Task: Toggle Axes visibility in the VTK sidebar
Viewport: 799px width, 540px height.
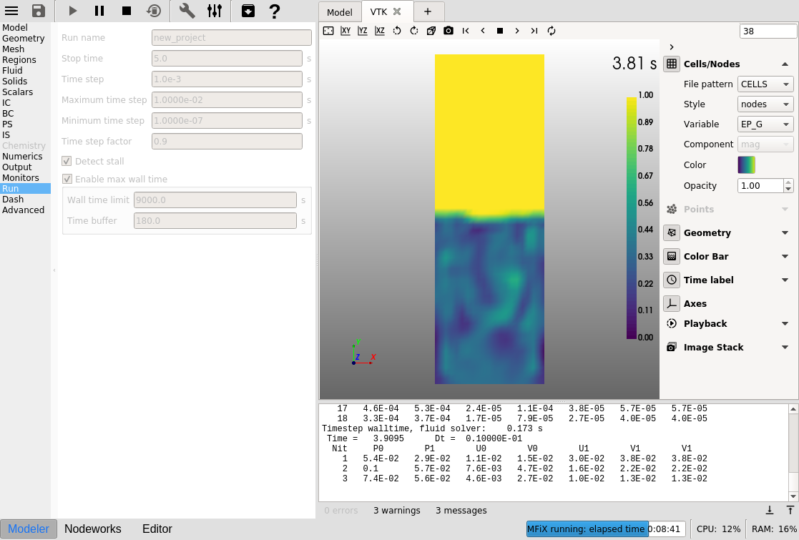Action: pos(672,304)
